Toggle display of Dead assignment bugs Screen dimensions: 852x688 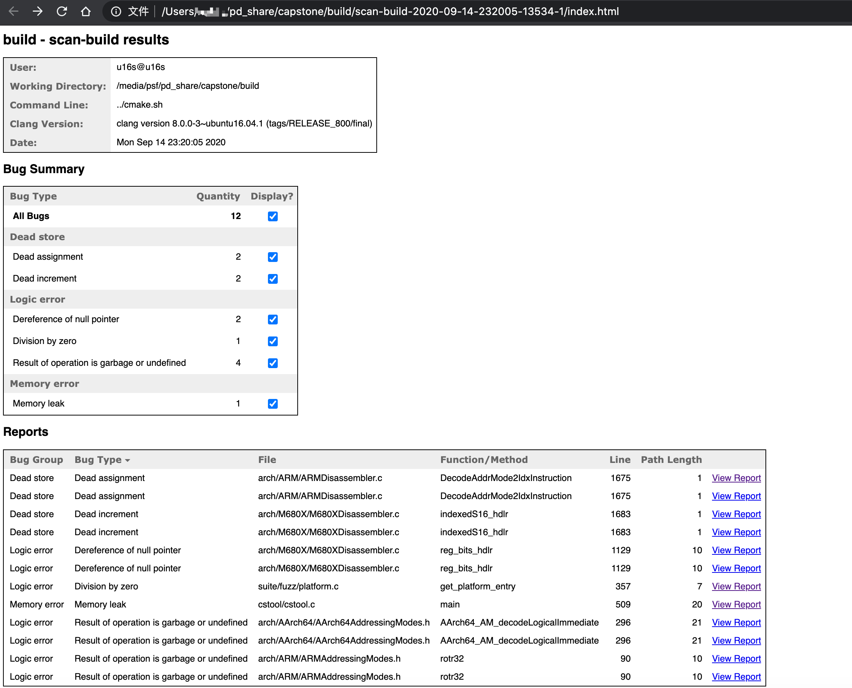272,257
